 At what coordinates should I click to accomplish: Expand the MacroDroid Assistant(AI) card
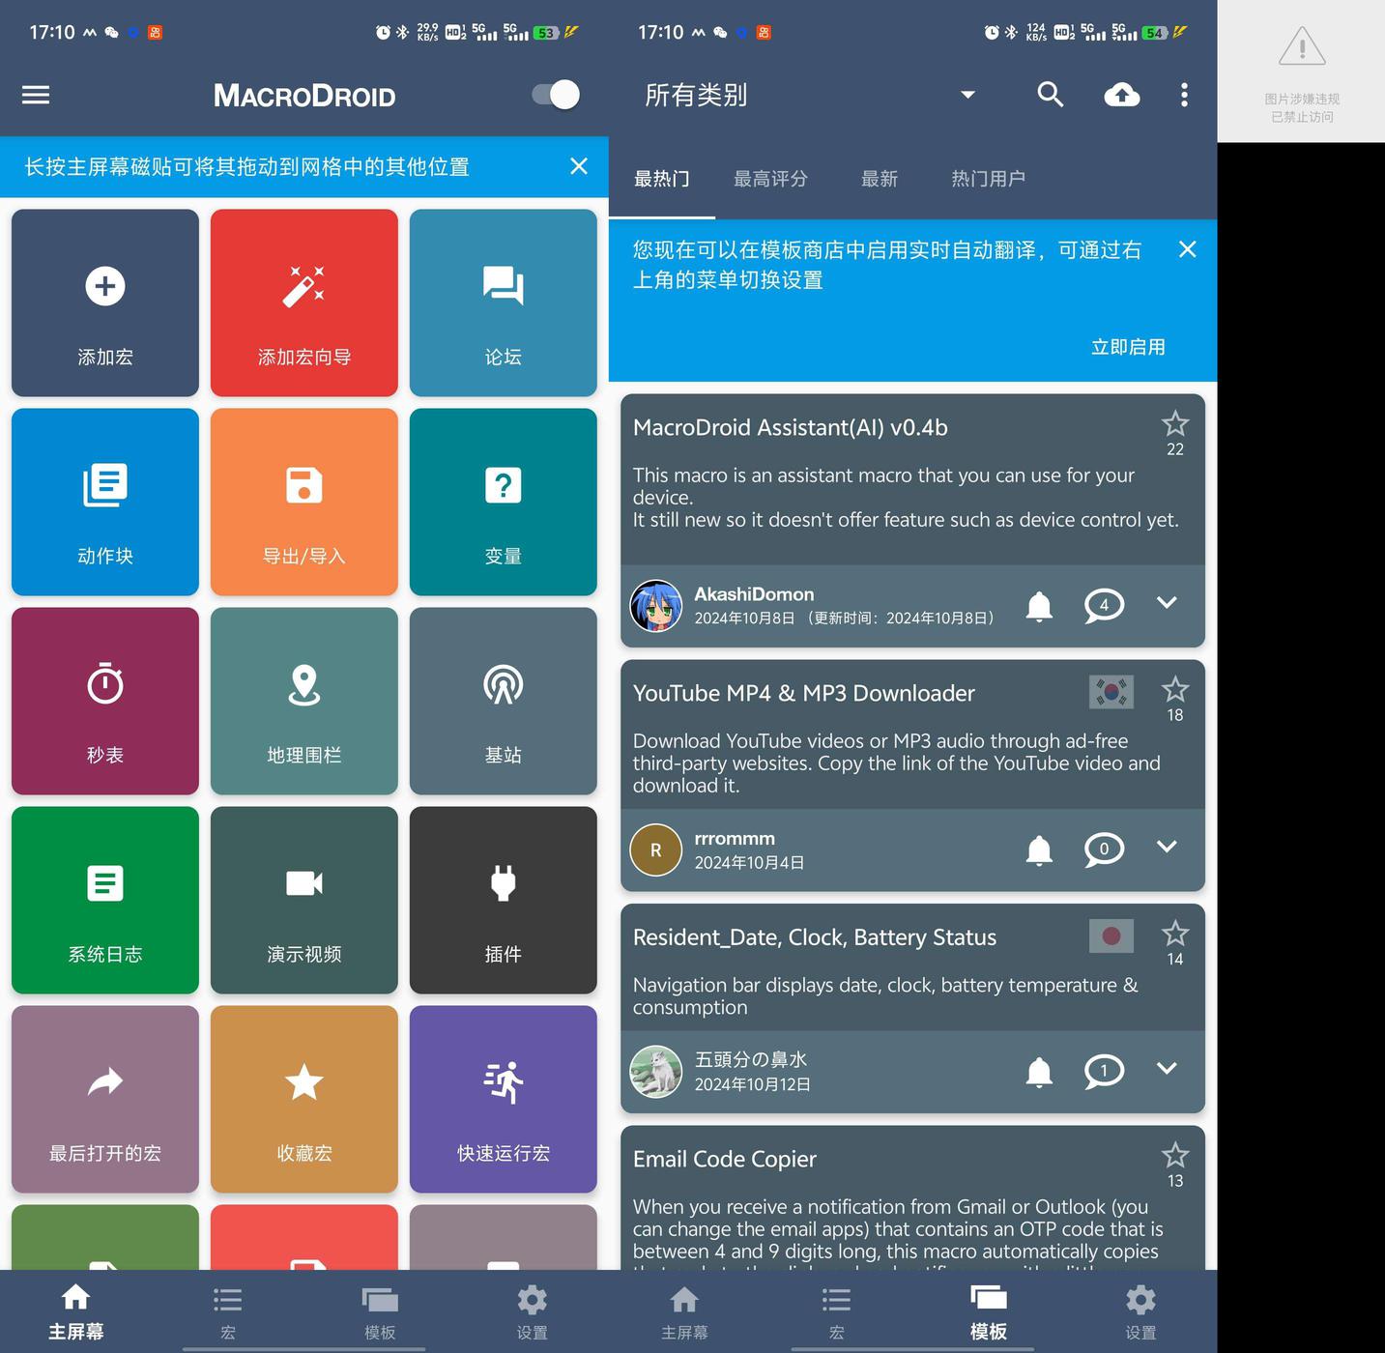point(1167,603)
